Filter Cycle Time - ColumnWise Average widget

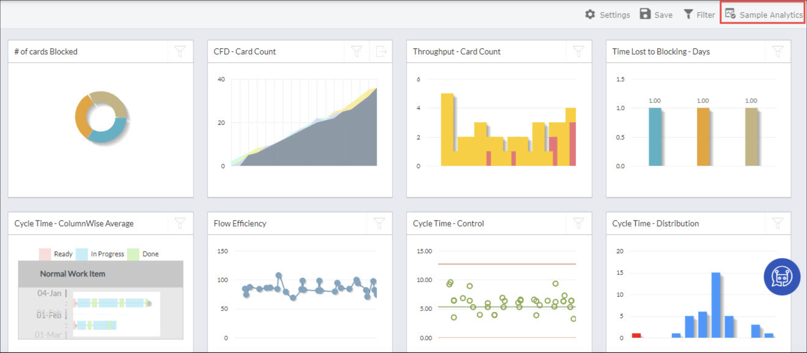pyautogui.click(x=180, y=223)
